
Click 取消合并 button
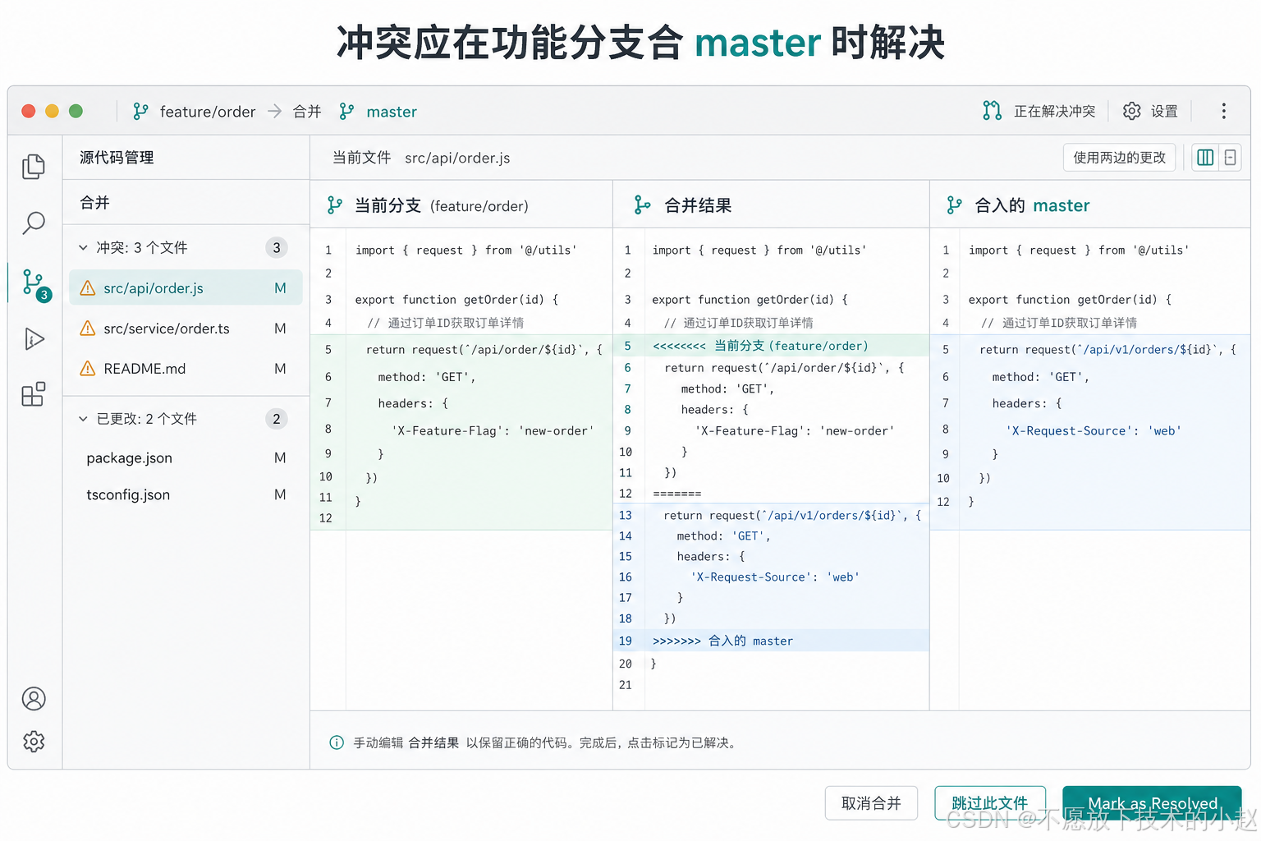click(x=871, y=803)
